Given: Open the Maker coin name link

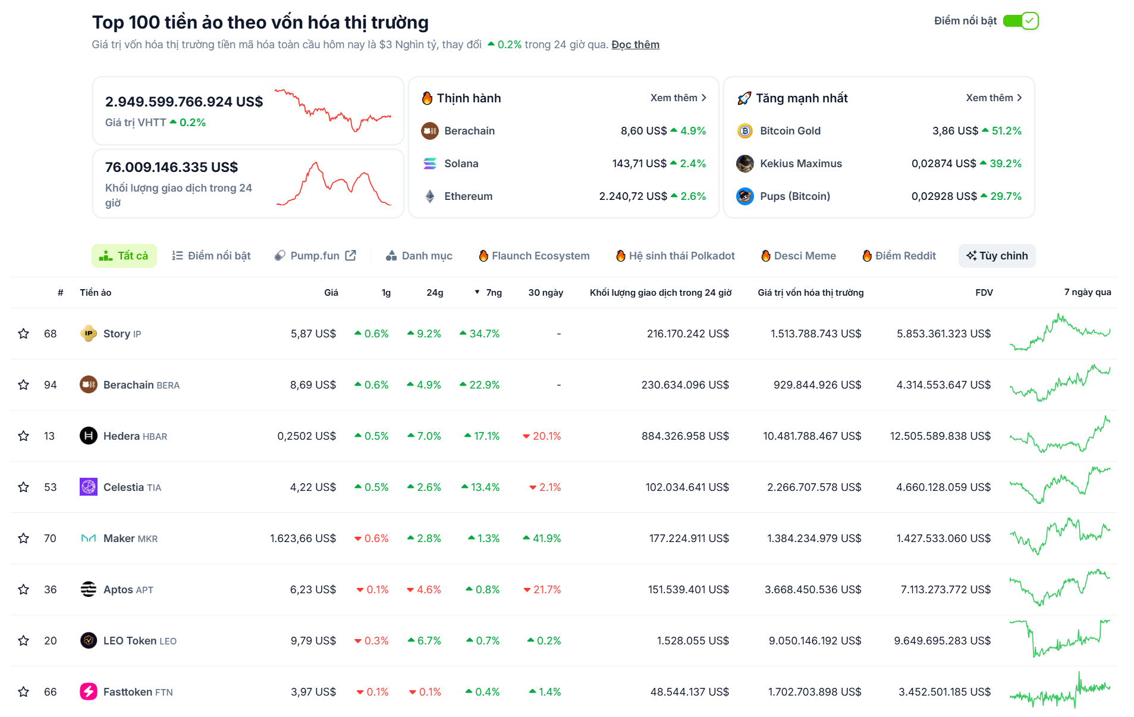Looking at the screenshot, I should coord(130,538).
